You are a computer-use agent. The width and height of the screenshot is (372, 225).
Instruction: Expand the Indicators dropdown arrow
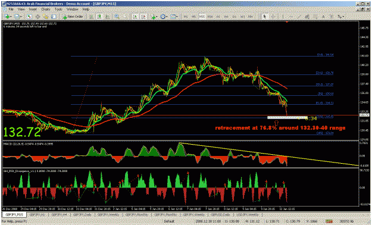[157, 17]
